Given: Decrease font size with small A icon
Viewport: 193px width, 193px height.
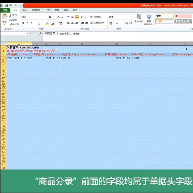Looking at the screenshot, I should point(62,17).
